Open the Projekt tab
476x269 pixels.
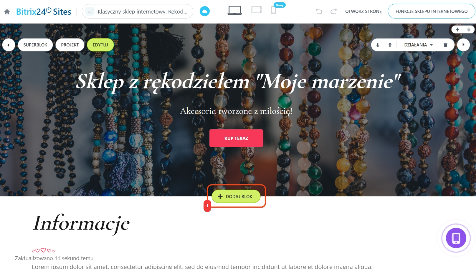coord(70,45)
